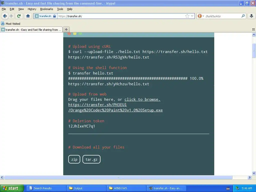Click the vertical scrollbar up arrow

coord(254,34)
